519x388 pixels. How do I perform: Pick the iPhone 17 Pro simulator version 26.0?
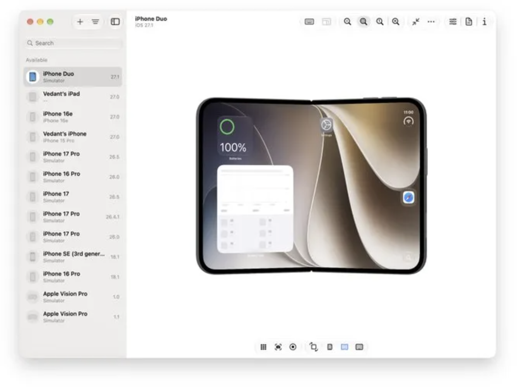pyautogui.click(x=73, y=237)
